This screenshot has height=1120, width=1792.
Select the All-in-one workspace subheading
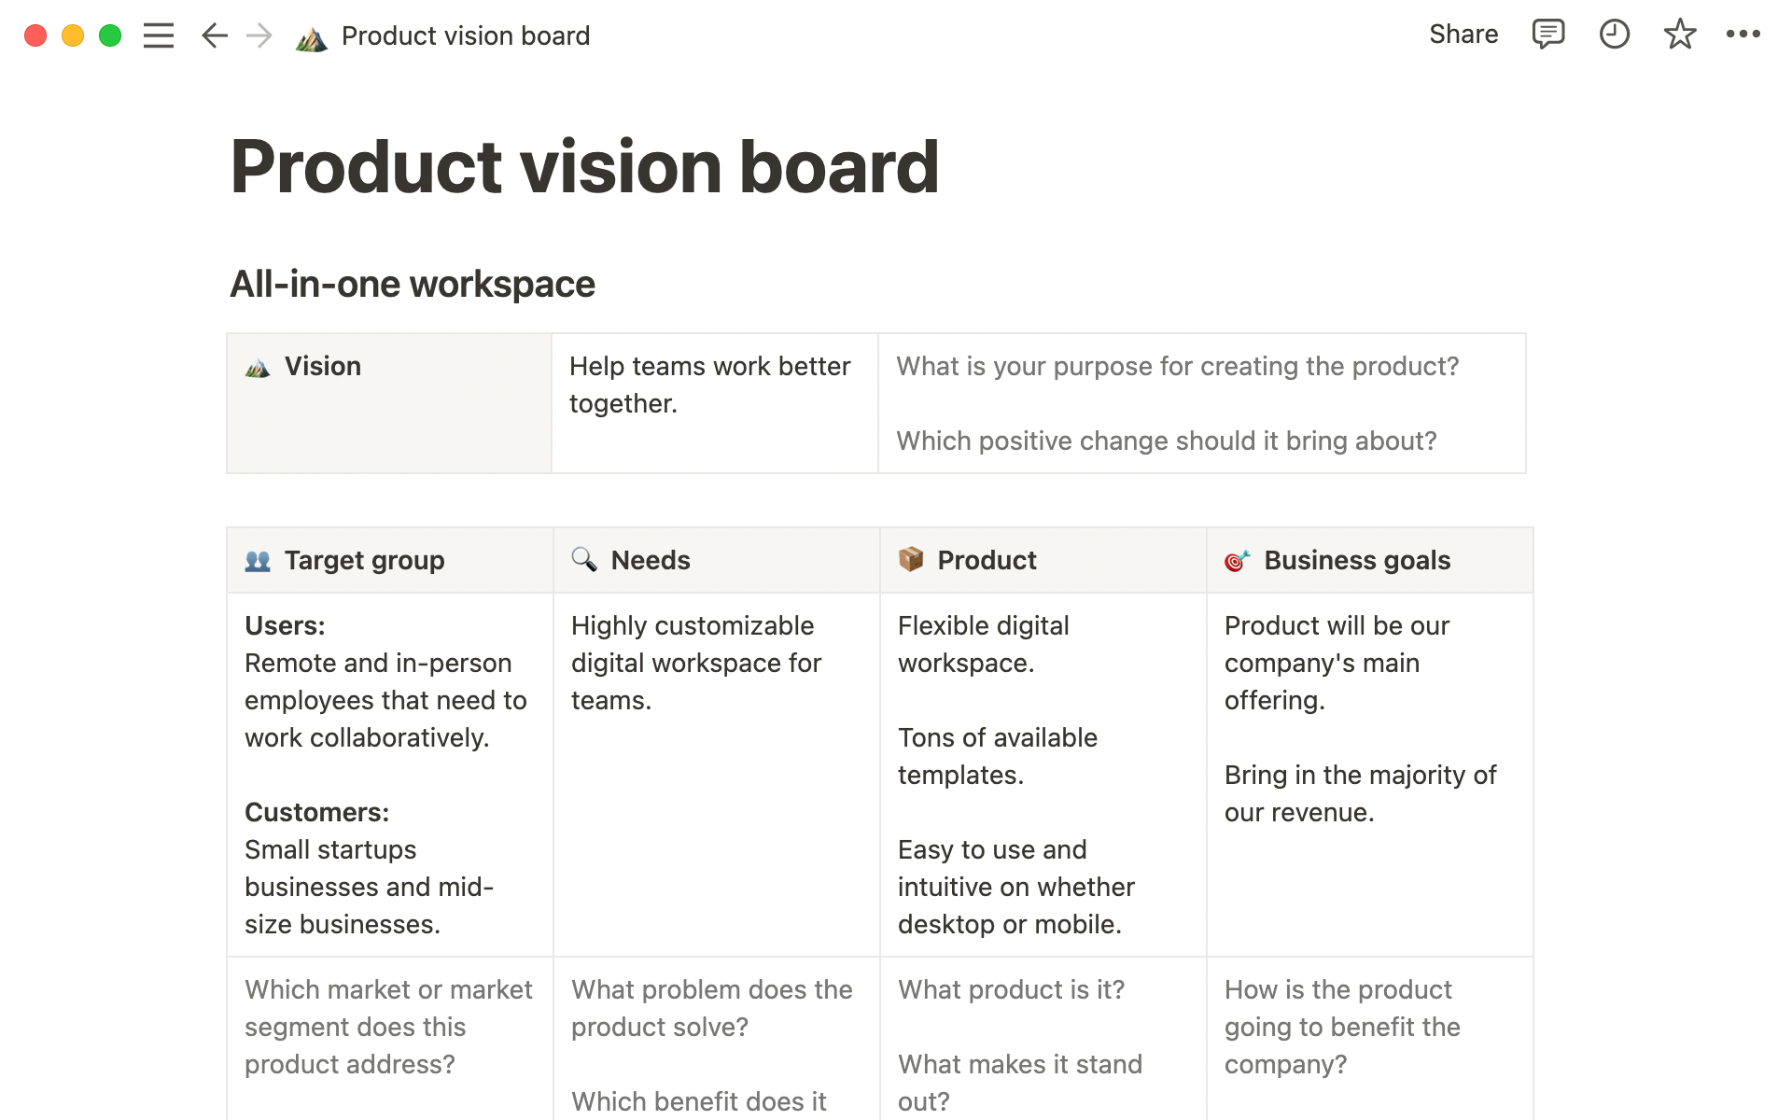413,283
